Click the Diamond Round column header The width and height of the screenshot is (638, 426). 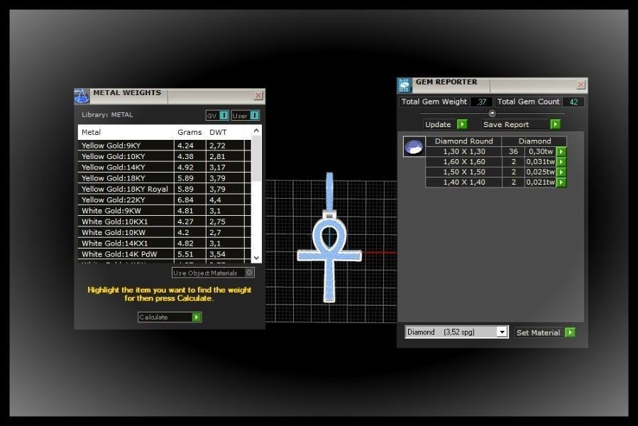(463, 141)
